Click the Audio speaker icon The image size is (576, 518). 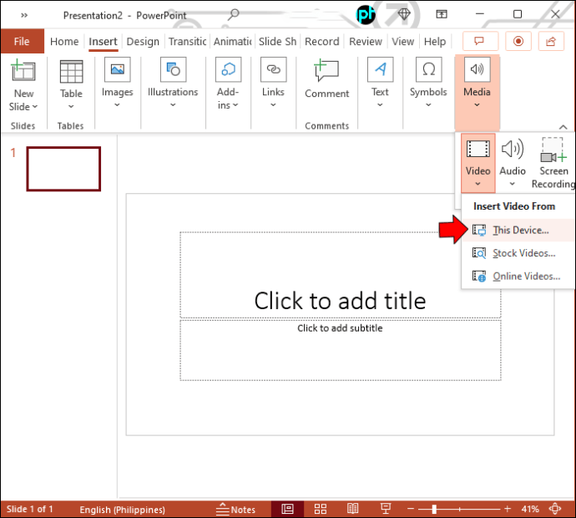513,150
